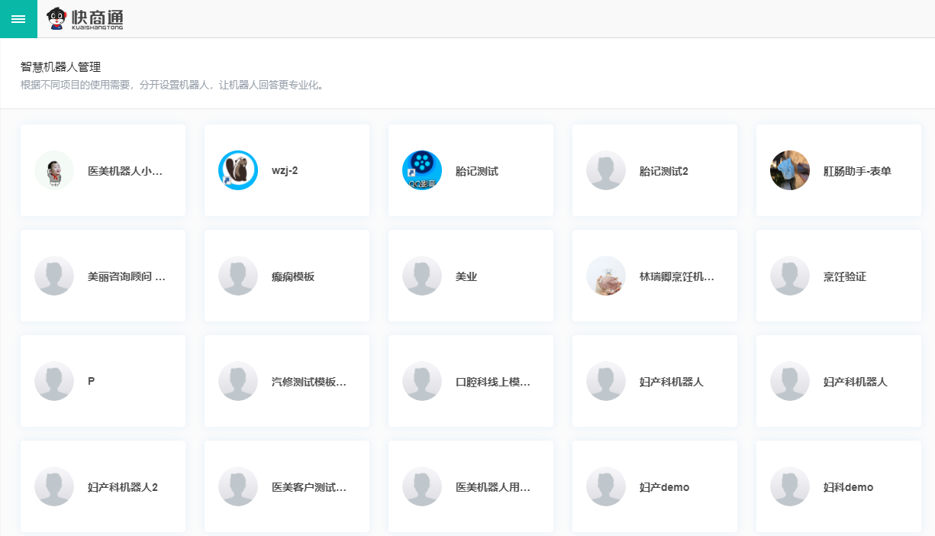935x536 pixels.
Task: Click the 医美客户测试 robot name
Action: [x=309, y=487]
